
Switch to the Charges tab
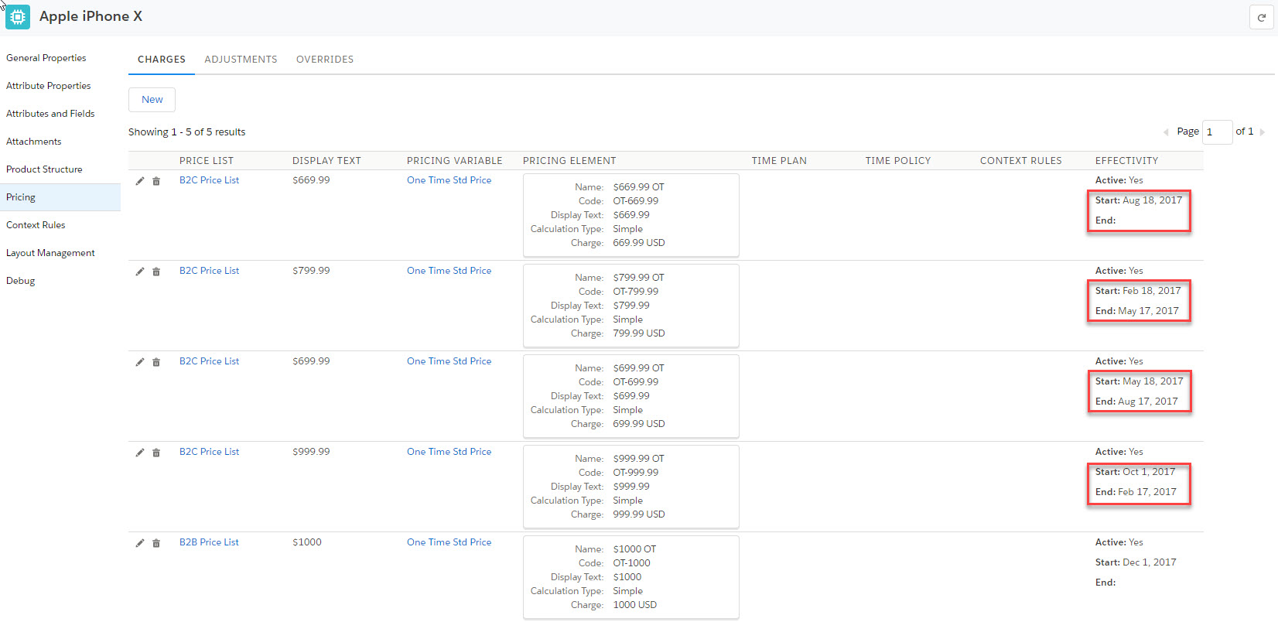(162, 60)
